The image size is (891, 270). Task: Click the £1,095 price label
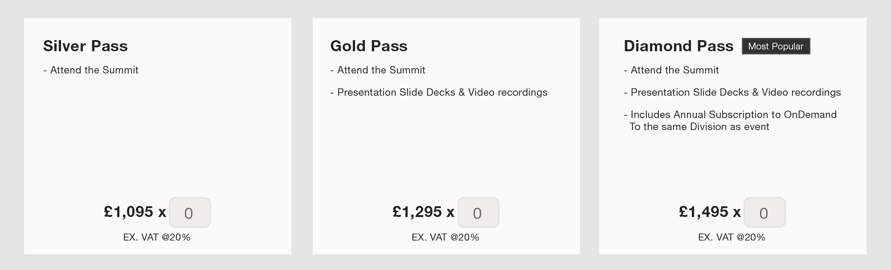pyautogui.click(x=129, y=212)
